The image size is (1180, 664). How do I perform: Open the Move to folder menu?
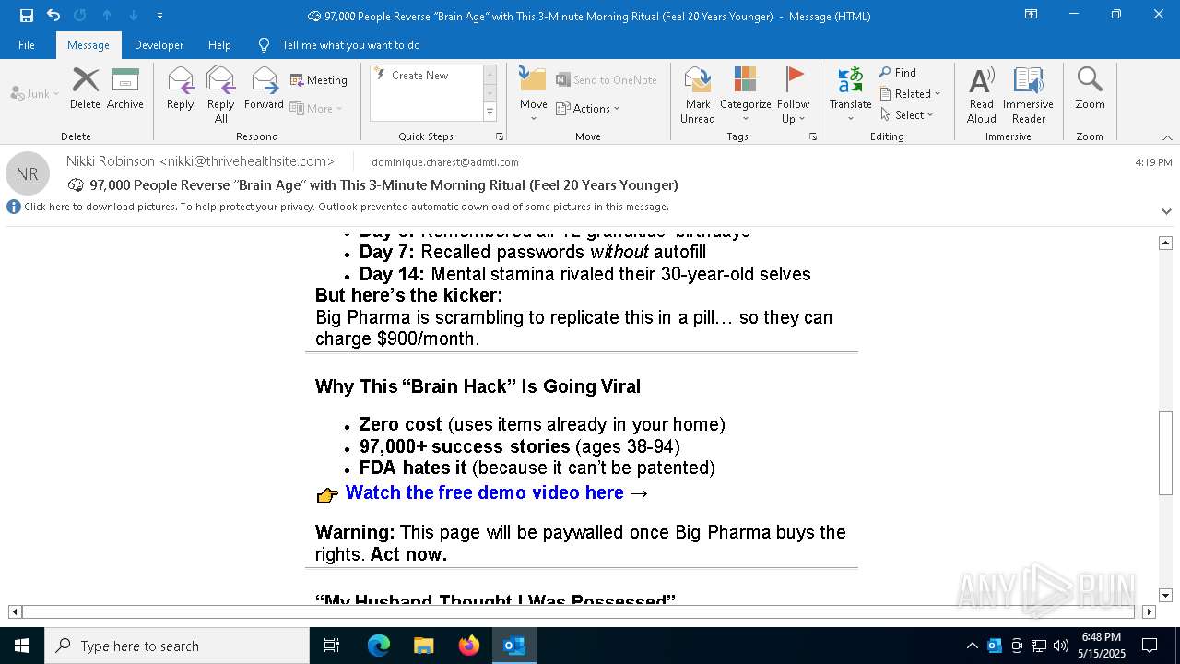pyautogui.click(x=534, y=94)
